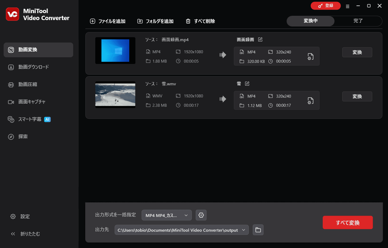
Task: Browse output folder with the folder icon
Action: pos(258,230)
